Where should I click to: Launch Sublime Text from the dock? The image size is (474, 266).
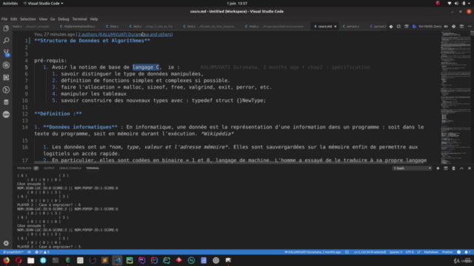click(105, 260)
